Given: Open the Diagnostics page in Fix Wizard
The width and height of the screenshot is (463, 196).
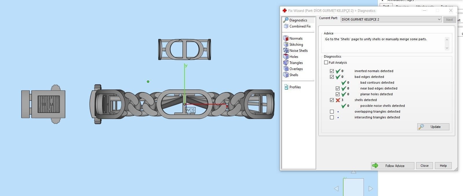Looking at the screenshot, I should pos(298,20).
